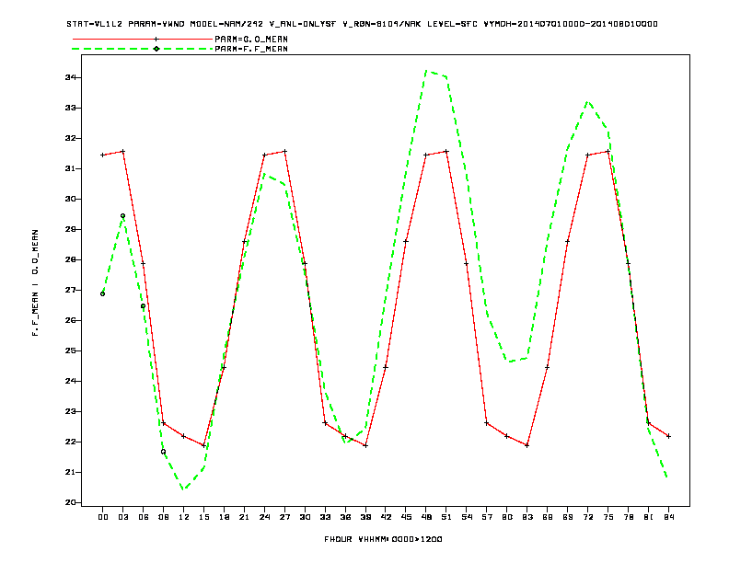The width and height of the screenshot is (729, 563).
Task: Click the y-axis tick label 32
Action: [71, 138]
